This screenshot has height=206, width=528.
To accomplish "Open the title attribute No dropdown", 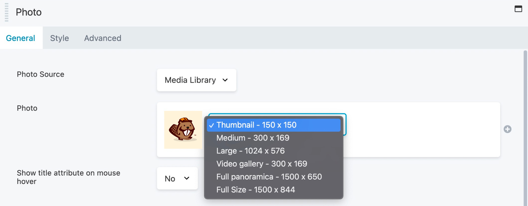I will (x=177, y=178).
